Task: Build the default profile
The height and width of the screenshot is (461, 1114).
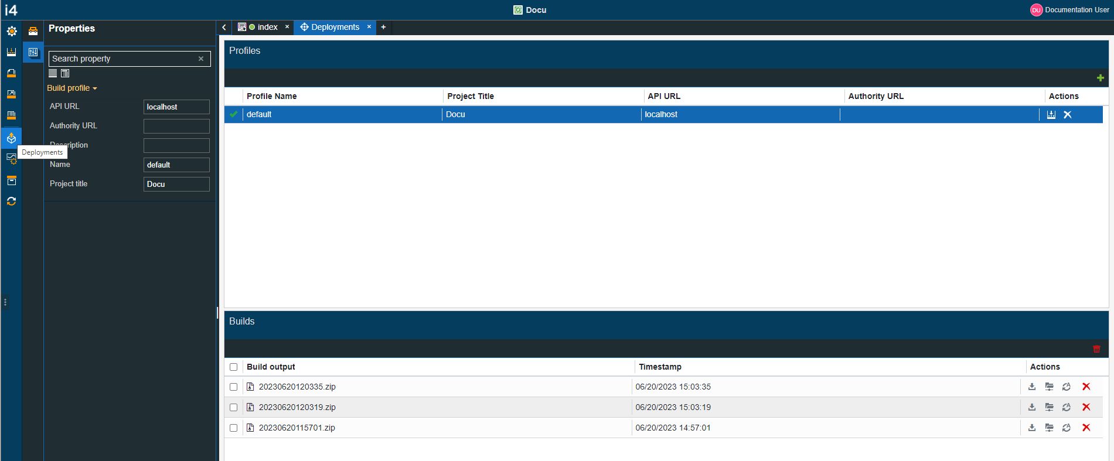Action: point(1051,115)
